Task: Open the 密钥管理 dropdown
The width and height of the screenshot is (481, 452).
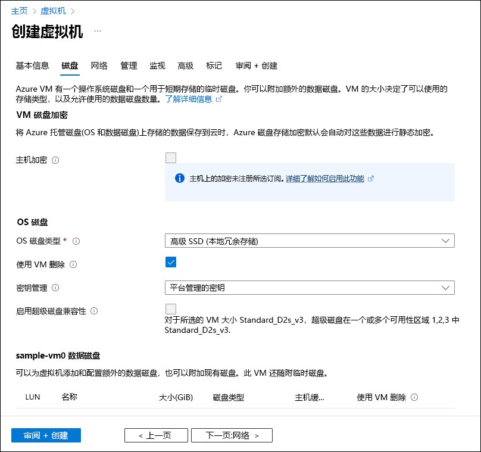Action: (x=310, y=288)
